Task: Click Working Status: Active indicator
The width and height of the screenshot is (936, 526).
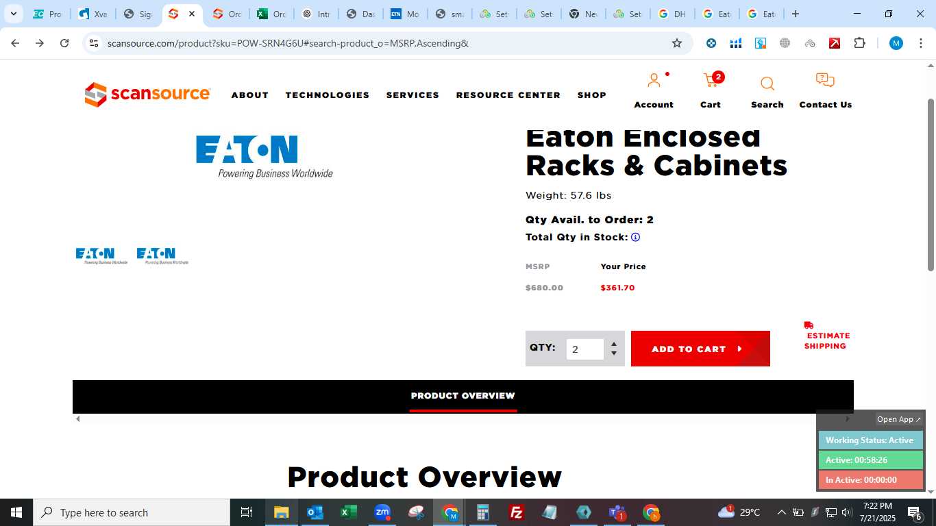Action: tap(870, 440)
